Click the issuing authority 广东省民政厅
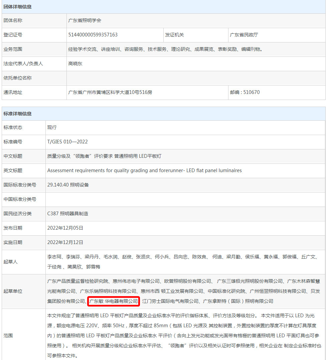The height and width of the screenshot is (360, 326). coord(244,35)
